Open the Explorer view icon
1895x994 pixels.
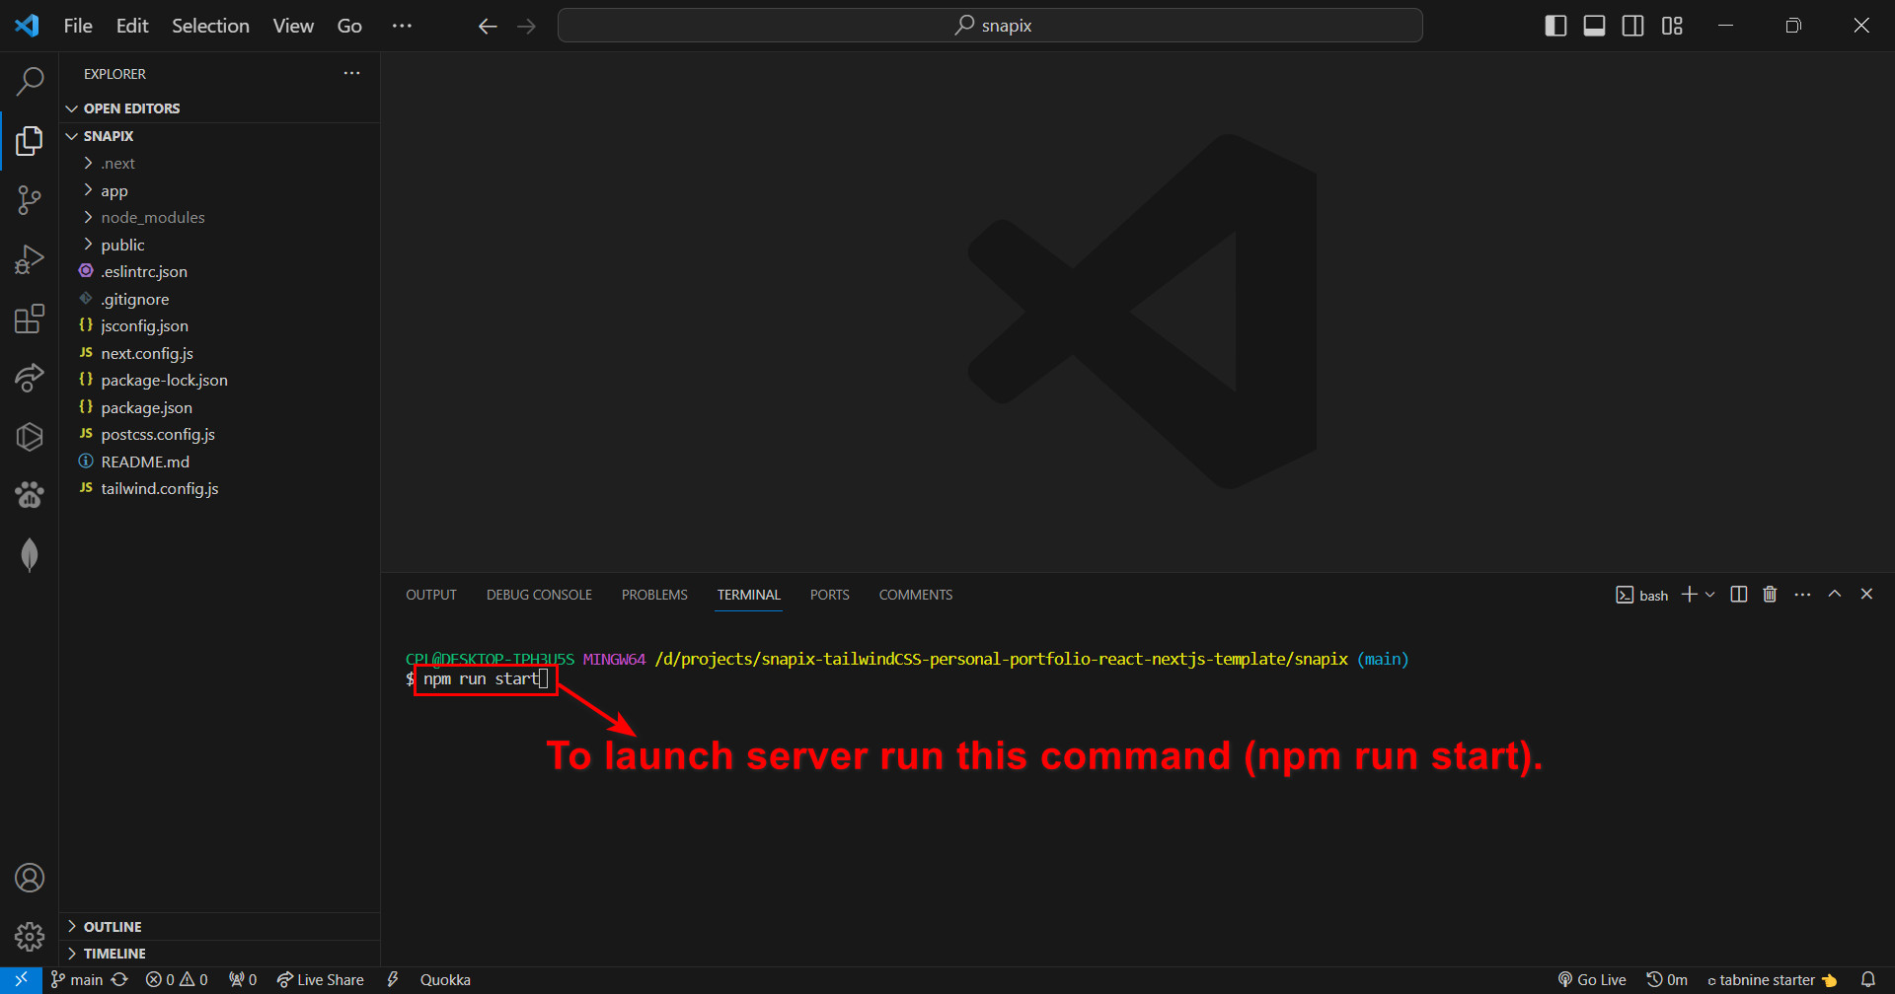pos(30,141)
